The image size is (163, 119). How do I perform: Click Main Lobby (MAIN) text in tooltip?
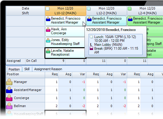pos(108,45)
